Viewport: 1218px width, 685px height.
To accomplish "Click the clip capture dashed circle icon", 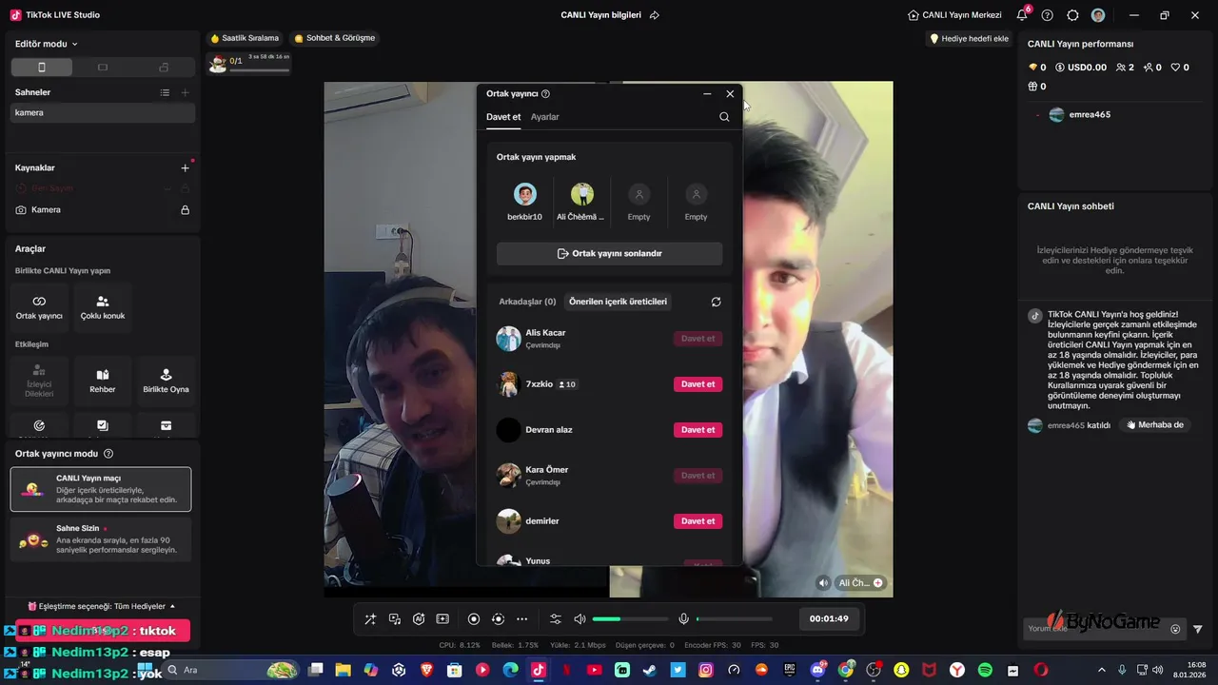I will tap(498, 619).
